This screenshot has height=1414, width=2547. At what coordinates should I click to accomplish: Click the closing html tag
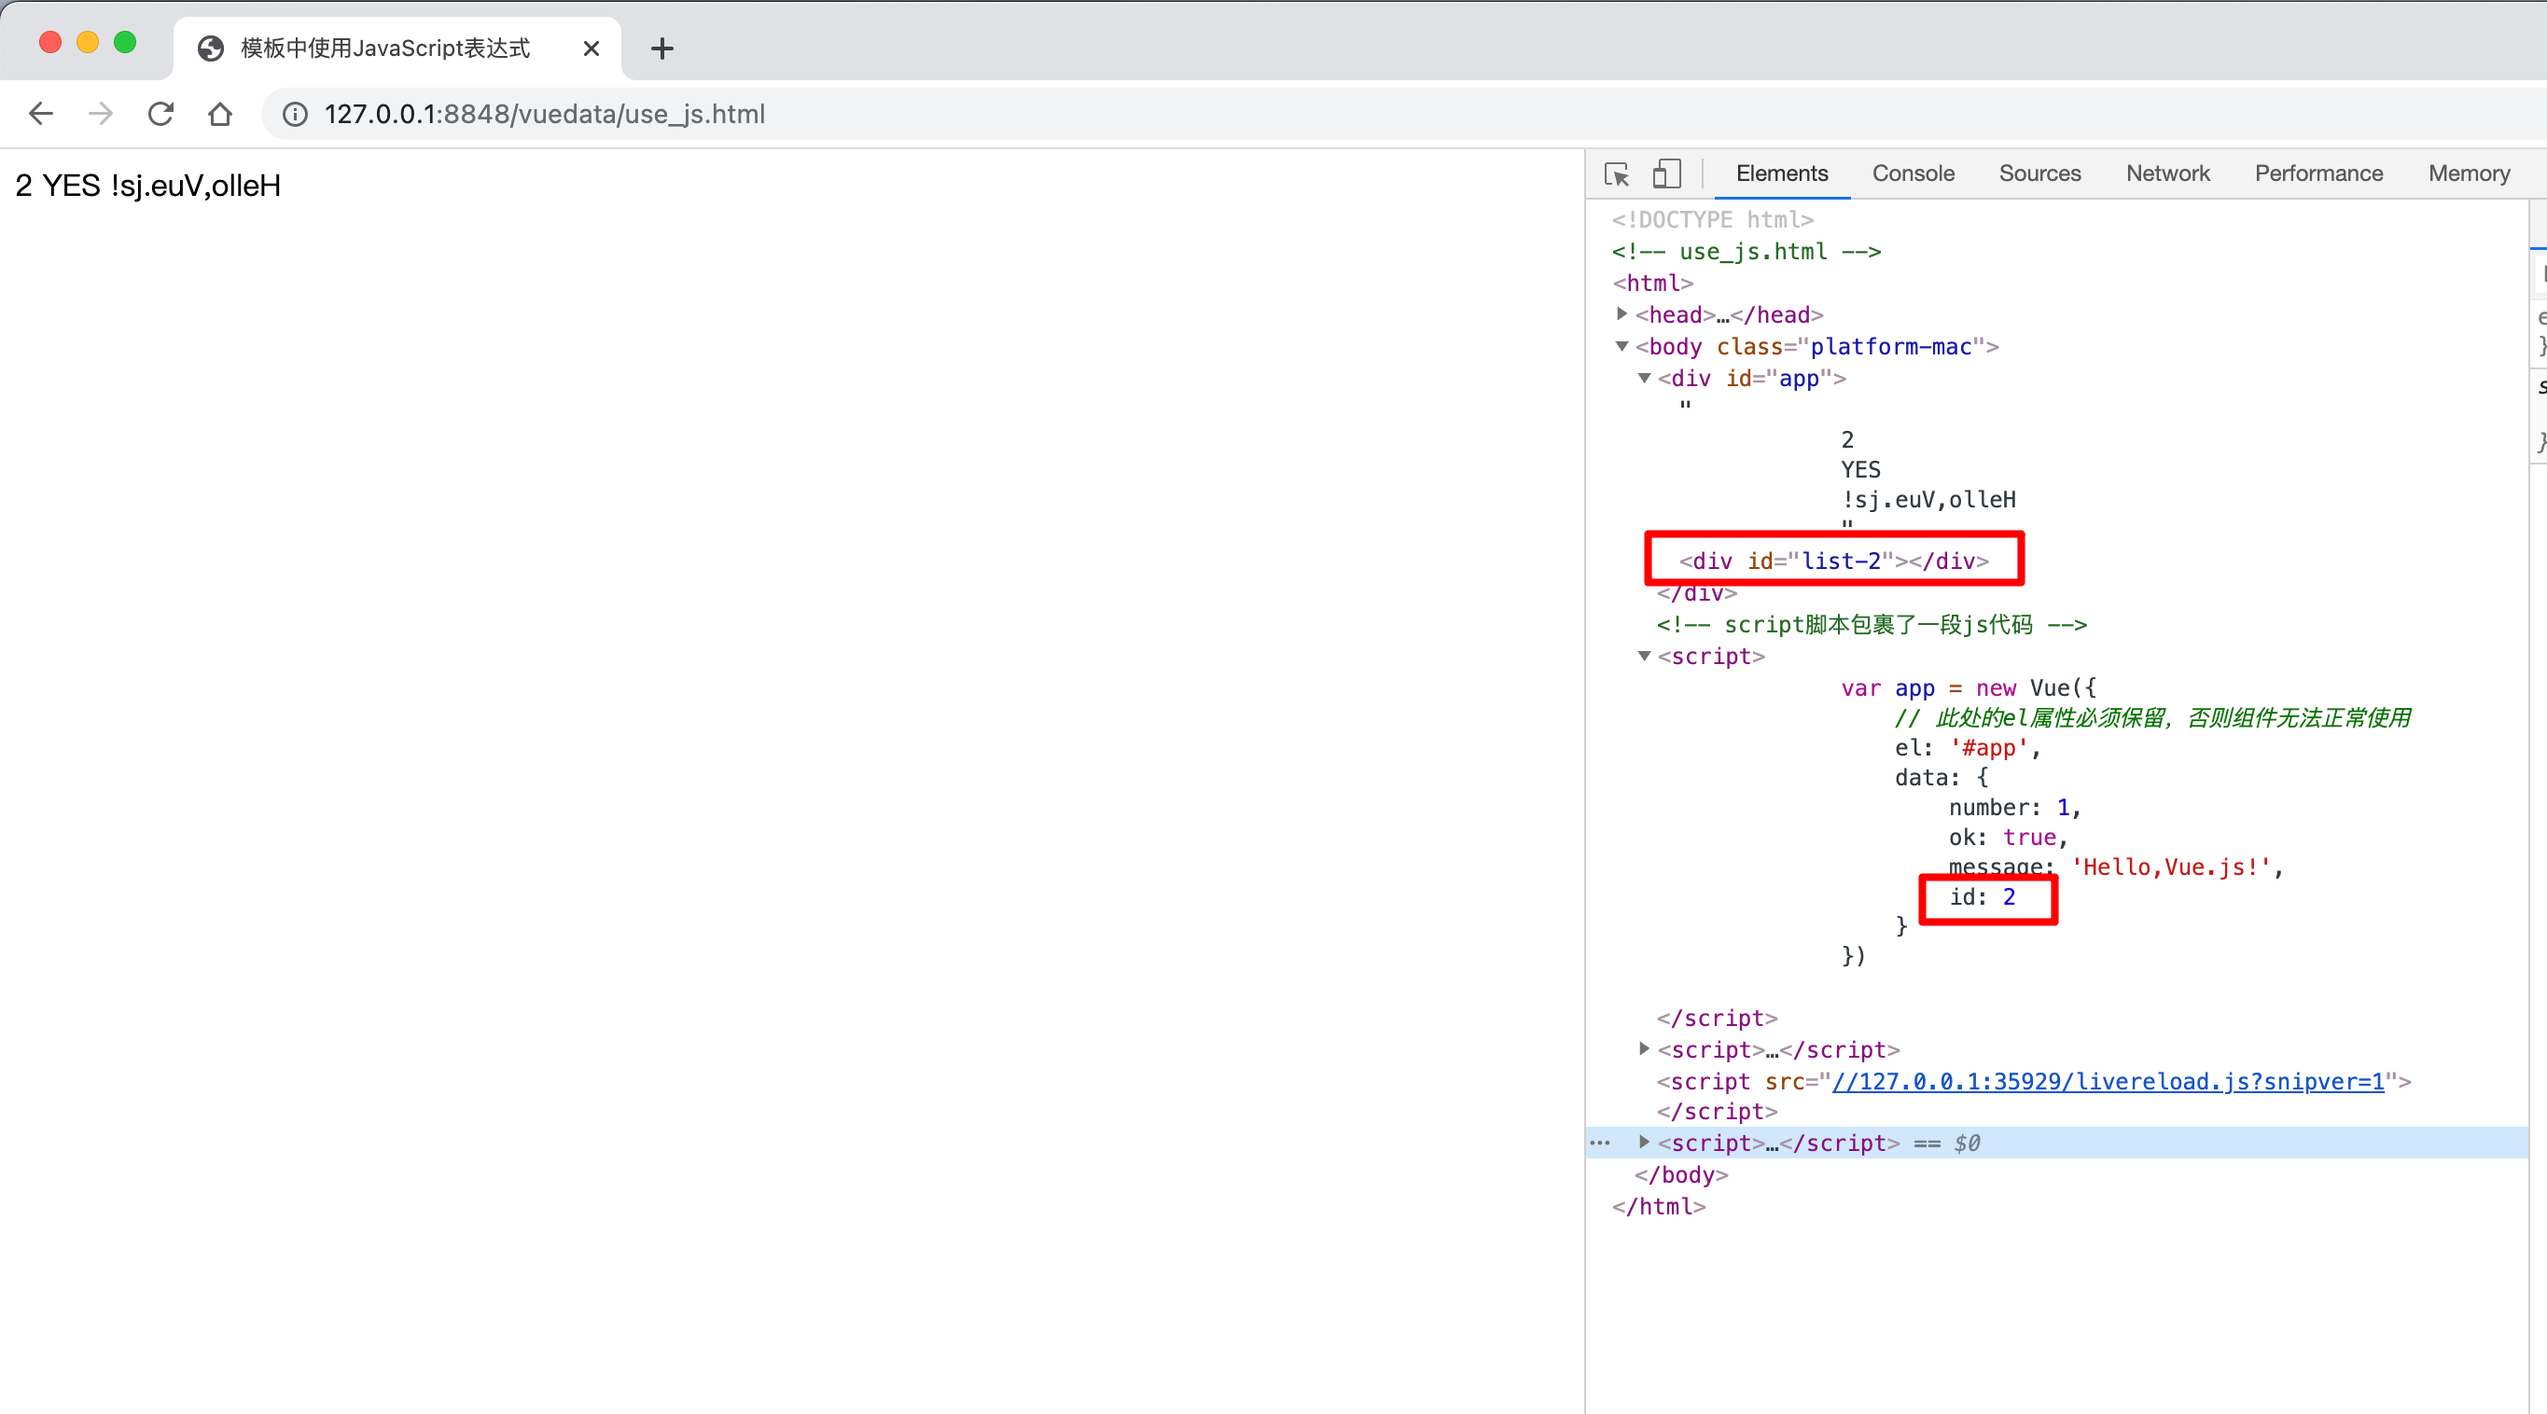1658,1206
